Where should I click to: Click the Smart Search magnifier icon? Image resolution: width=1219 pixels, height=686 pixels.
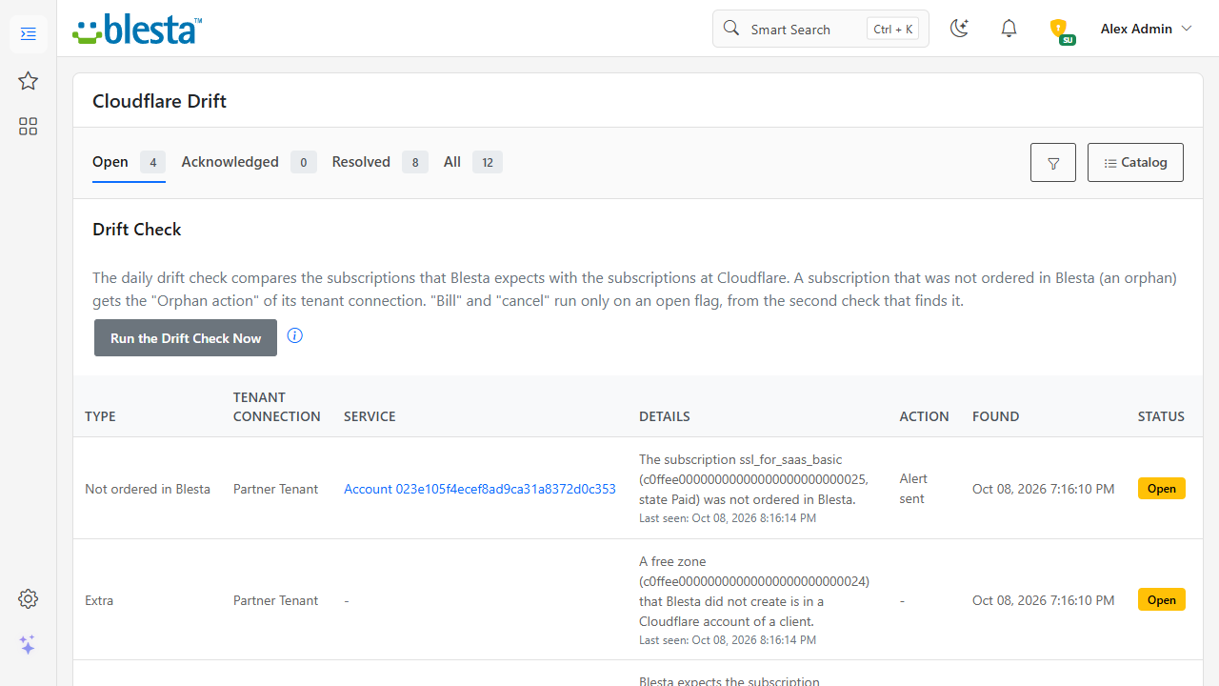[731, 29]
